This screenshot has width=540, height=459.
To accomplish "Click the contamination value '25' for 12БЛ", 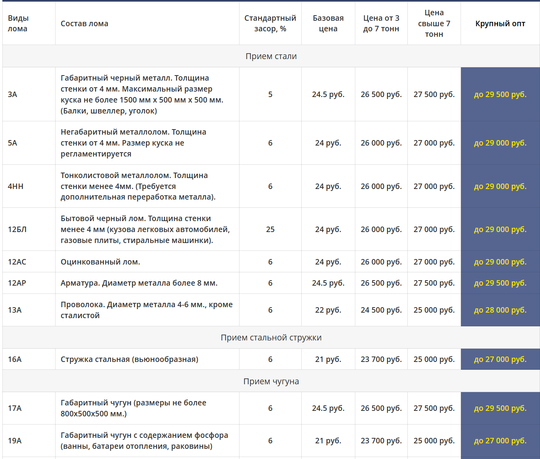I will pos(270,229).
